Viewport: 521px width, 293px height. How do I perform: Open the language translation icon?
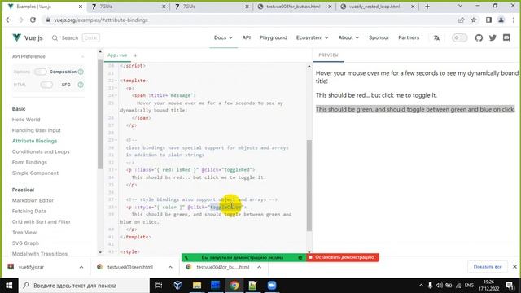(x=436, y=38)
